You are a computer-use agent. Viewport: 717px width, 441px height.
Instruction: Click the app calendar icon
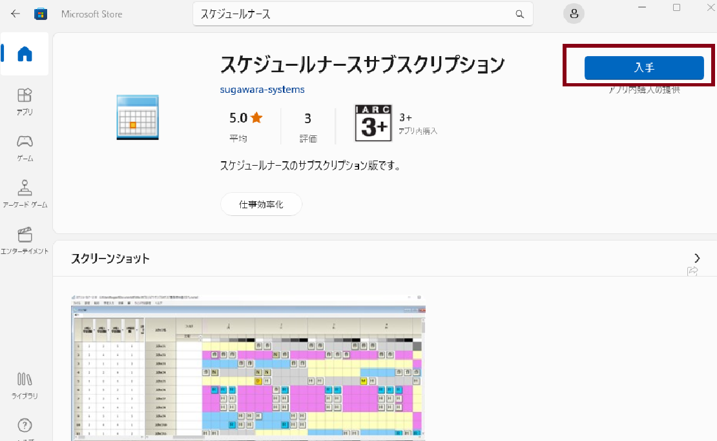point(138,117)
